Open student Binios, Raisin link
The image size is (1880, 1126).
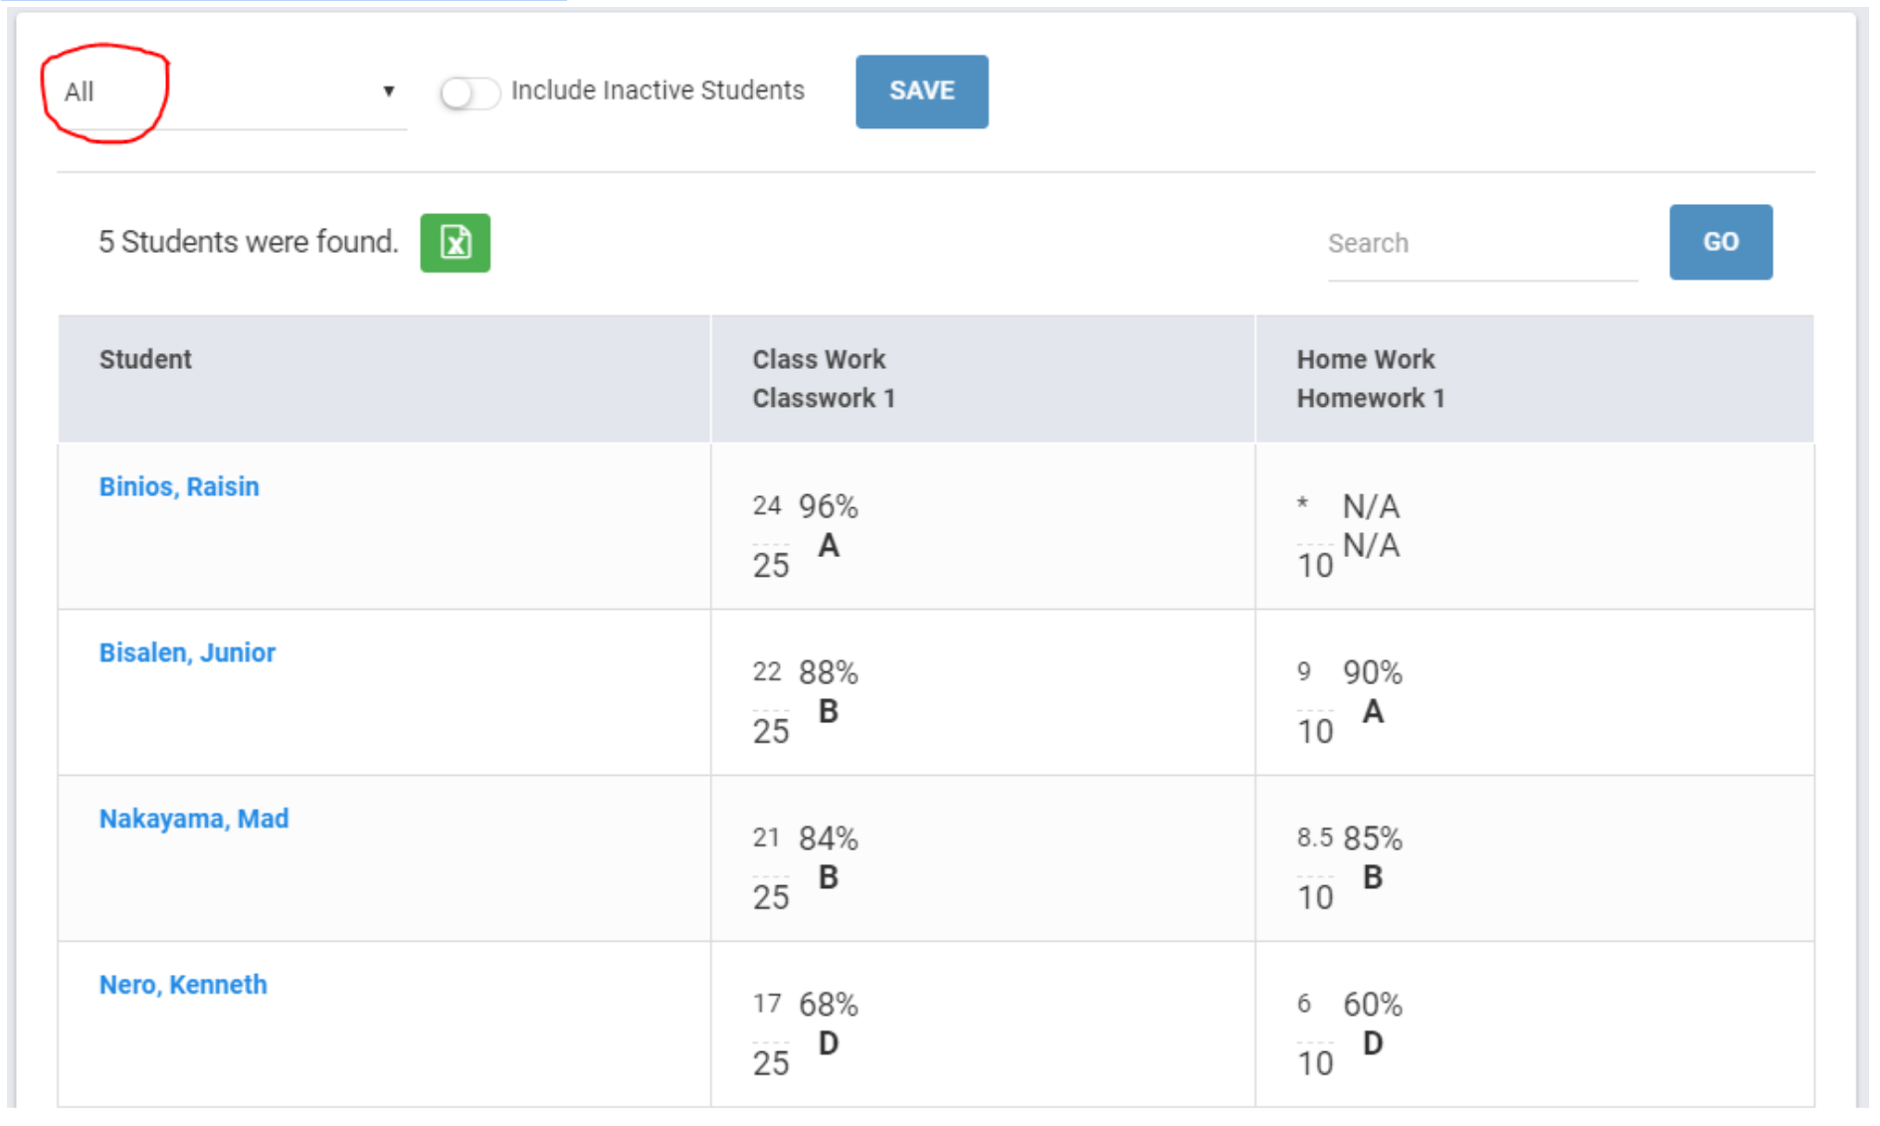179,486
